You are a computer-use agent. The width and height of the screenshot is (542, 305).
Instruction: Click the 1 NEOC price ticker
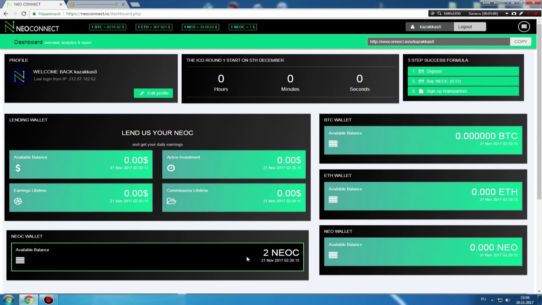[x=243, y=27]
